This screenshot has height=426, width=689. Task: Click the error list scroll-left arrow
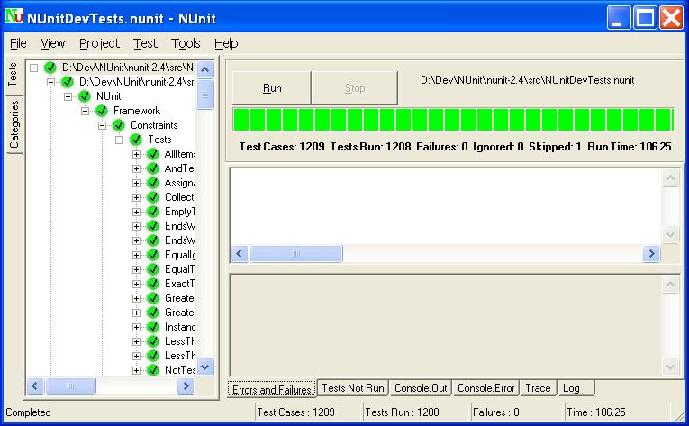240,254
